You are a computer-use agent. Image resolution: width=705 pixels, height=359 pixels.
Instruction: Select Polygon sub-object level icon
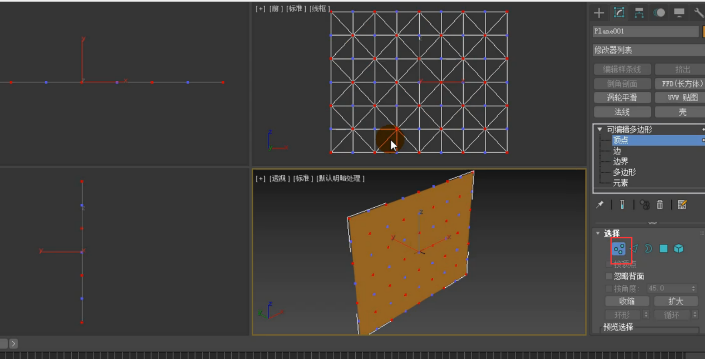coord(663,248)
